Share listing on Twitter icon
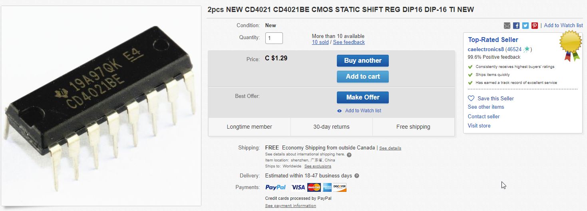The width and height of the screenshot is (587, 211). tap(525, 26)
